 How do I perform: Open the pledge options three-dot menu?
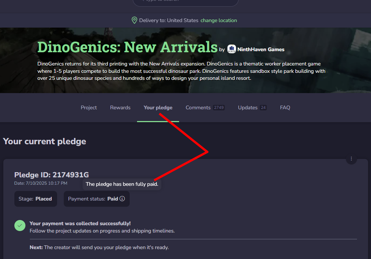coord(351,159)
